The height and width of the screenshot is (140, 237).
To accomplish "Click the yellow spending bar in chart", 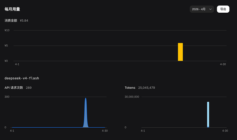I will 180,52.
